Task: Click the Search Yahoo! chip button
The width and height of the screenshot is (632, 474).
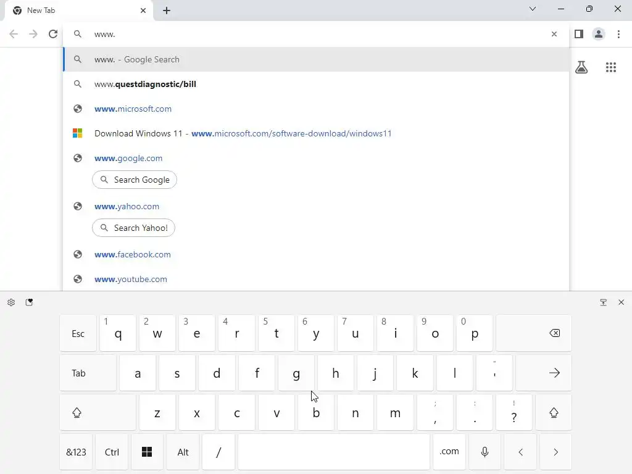Action: (x=133, y=228)
